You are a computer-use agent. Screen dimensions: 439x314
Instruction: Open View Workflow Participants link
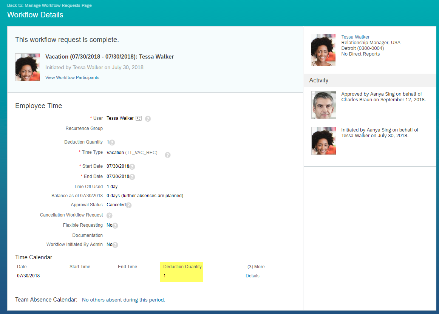72,77
